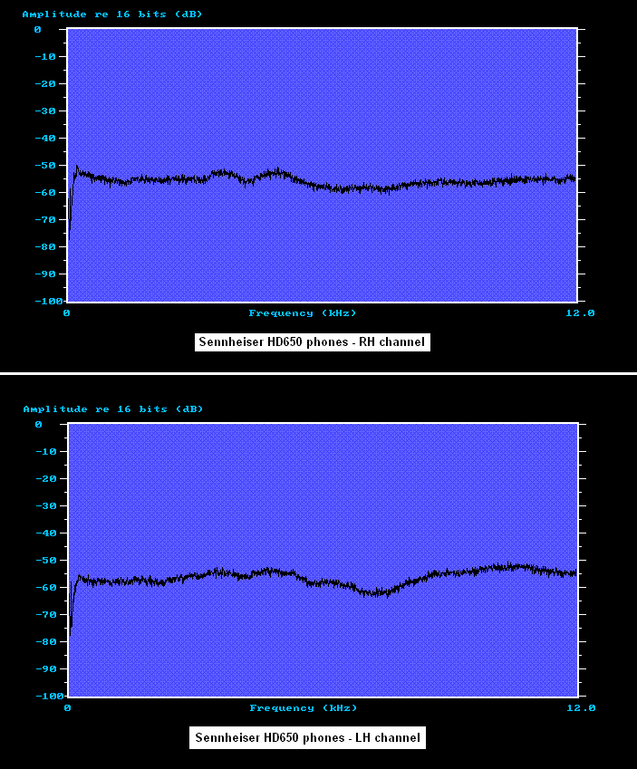Click the '-10' tick label on the RH chart
This screenshot has width=637, height=769.
pyautogui.click(x=45, y=56)
